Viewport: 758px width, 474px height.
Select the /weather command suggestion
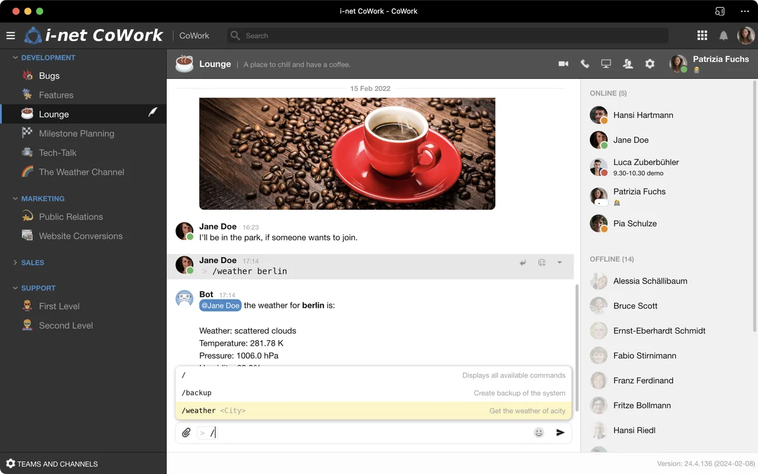coord(373,411)
